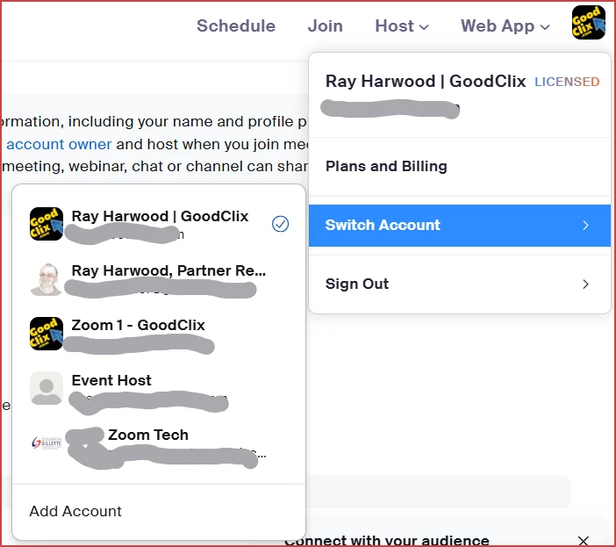The height and width of the screenshot is (547, 616).
Task: Open the account owner hyperlink
Action: 59,144
